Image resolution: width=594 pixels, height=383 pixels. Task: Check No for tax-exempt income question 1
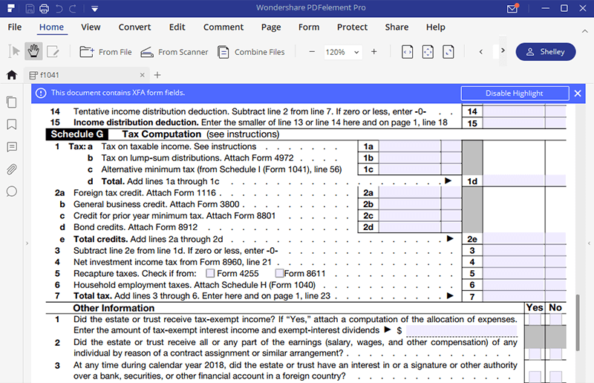pyautogui.click(x=555, y=319)
